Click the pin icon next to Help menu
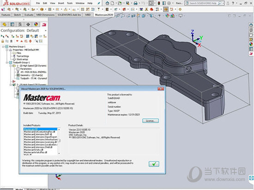254x190 pixels. [x=99, y=3]
